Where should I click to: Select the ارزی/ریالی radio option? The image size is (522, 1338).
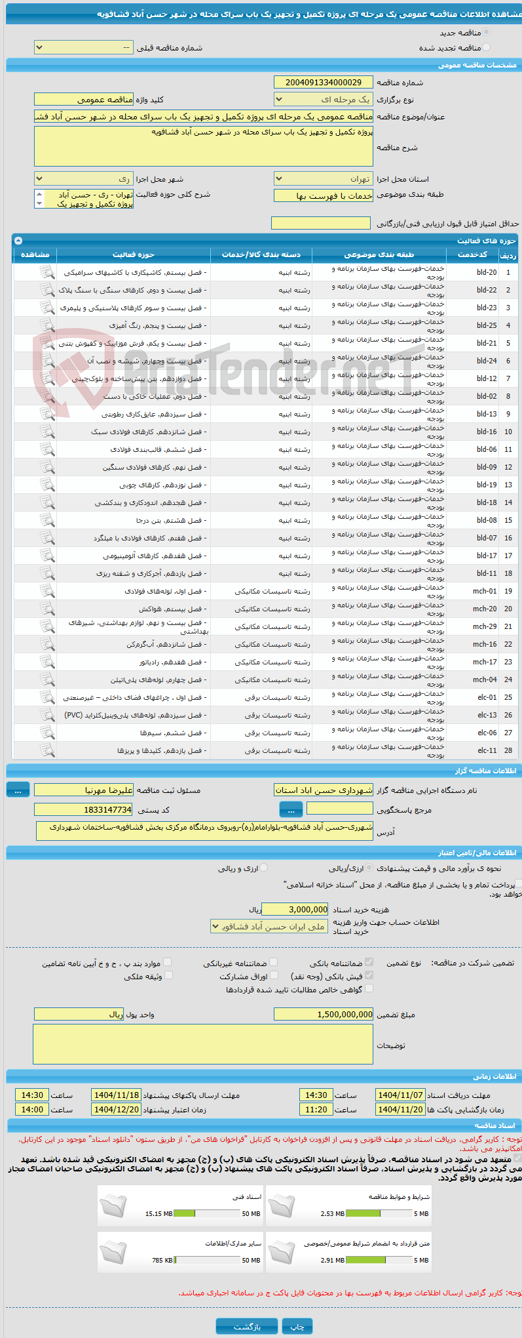click(x=370, y=868)
